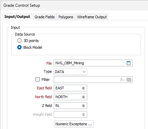The image size is (148, 129).
Task: Enable the Filter checkbox
Action: (38, 80)
